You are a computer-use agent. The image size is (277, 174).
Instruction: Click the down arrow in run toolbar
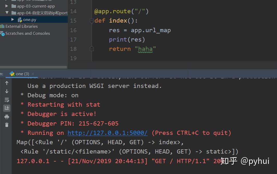click(x=7, y=91)
